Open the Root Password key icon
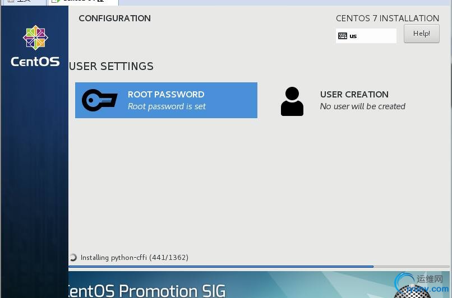452x298 pixels. (99, 100)
